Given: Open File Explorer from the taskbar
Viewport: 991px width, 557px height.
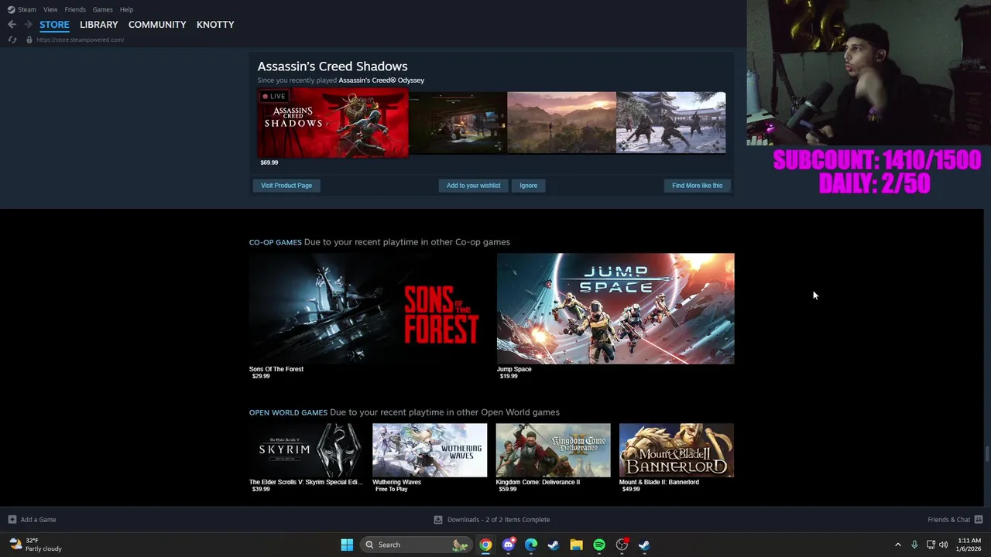Looking at the screenshot, I should [x=576, y=545].
